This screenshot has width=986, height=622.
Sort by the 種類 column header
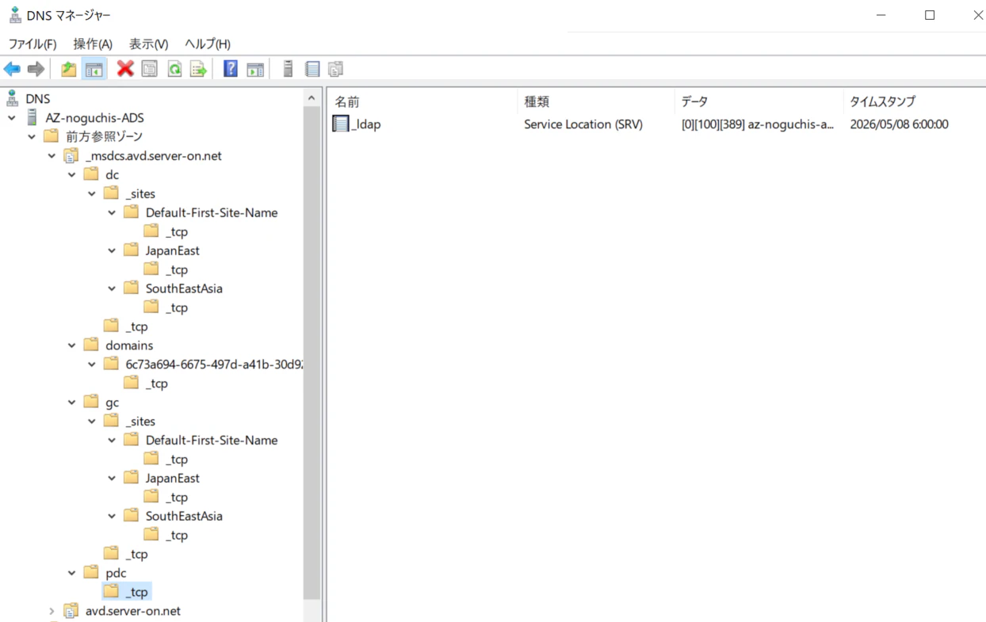(596, 101)
